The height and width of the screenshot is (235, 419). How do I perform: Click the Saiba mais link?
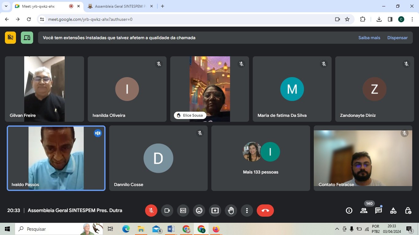[369, 38]
